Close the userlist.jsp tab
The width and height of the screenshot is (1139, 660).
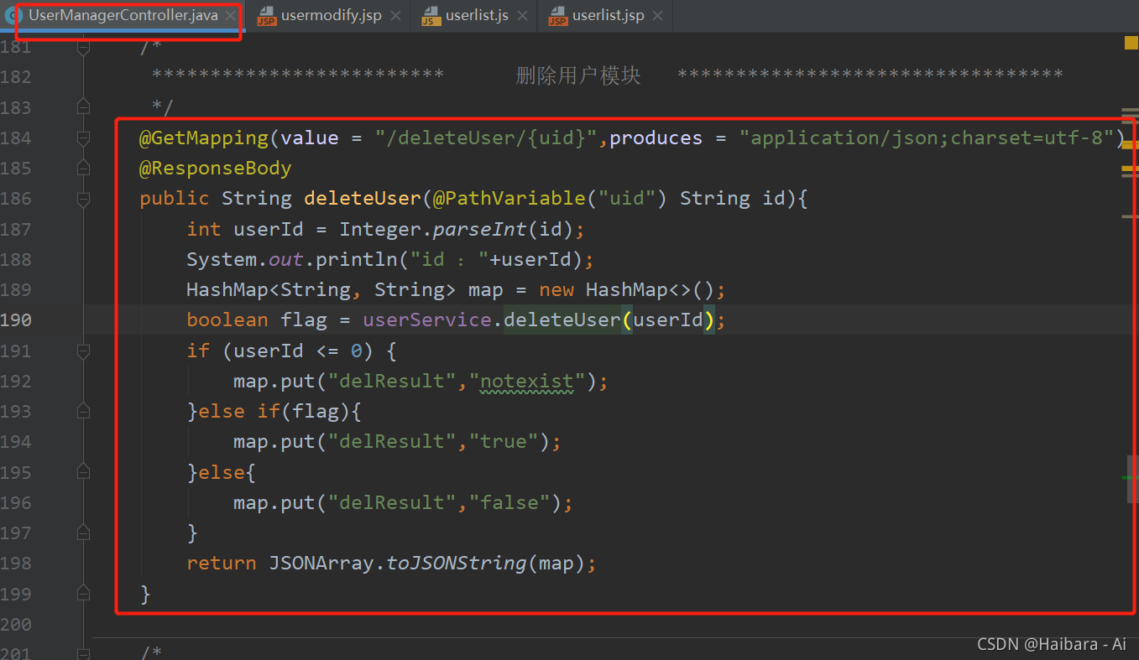click(x=657, y=16)
